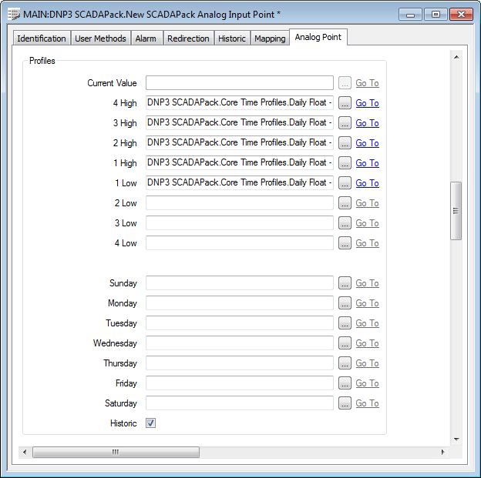Open browse button for 2 Low profile
This screenshot has height=478, width=481.
(x=345, y=203)
